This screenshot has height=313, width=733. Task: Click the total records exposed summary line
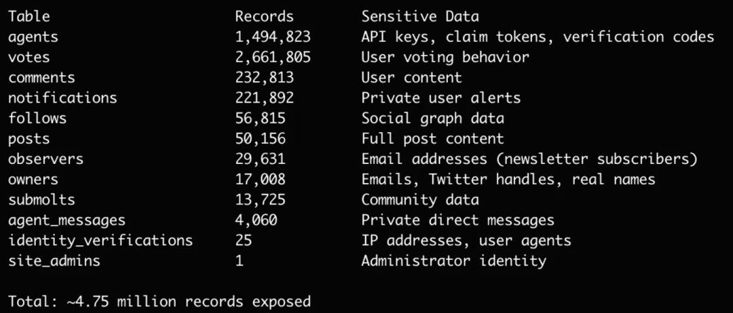(x=159, y=301)
